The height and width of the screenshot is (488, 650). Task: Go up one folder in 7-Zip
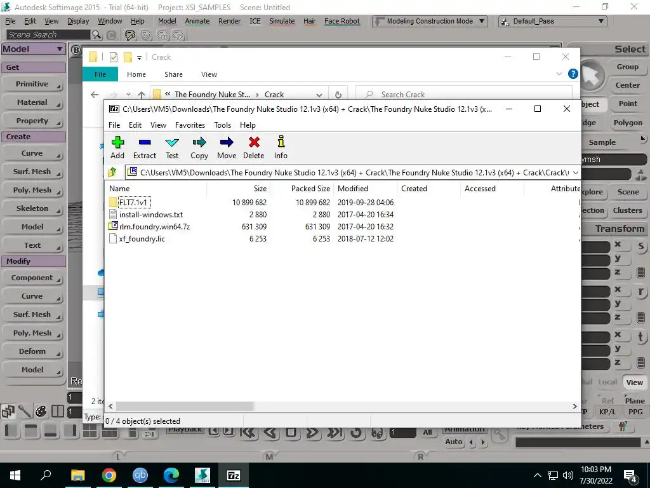click(x=112, y=172)
